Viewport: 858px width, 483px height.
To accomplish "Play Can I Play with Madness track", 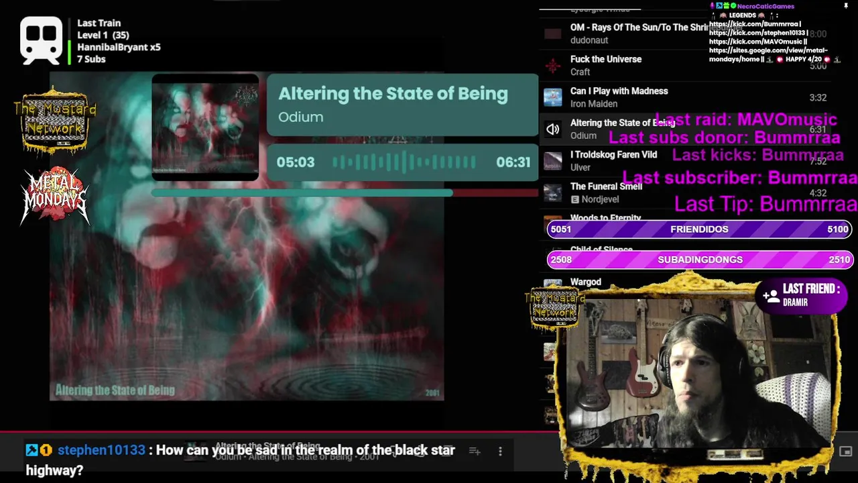I will coord(684,97).
